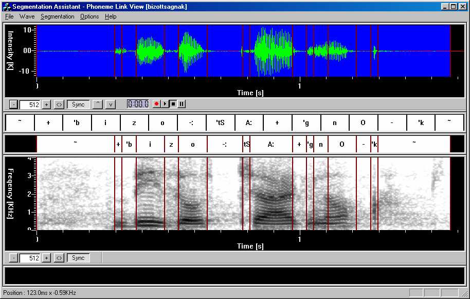This screenshot has height=299, width=470.
Task: Stop playback with the stop button
Action: [x=173, y=104]
